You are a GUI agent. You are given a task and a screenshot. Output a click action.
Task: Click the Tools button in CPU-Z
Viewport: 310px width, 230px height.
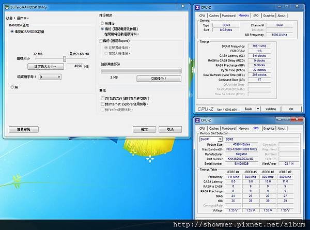pyautogui.click(x=248, y=109)
